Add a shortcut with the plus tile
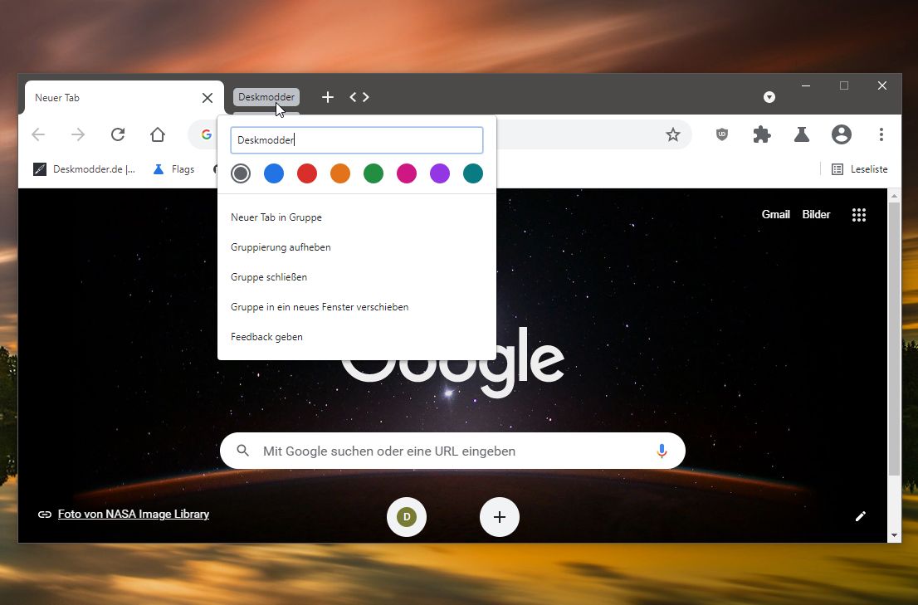This screenshot has width=918, height=605. click(x=500, y=517)
